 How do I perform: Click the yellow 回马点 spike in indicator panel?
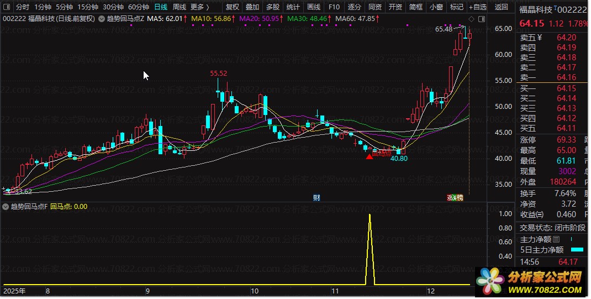[x=370, y=249]
